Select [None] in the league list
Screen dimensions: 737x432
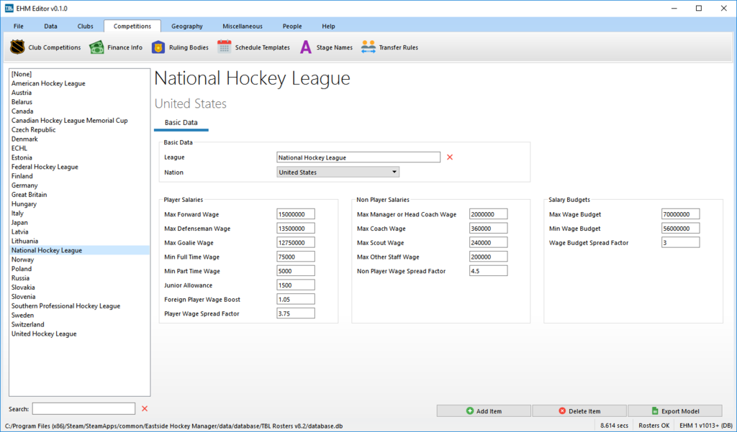(79, 74)
